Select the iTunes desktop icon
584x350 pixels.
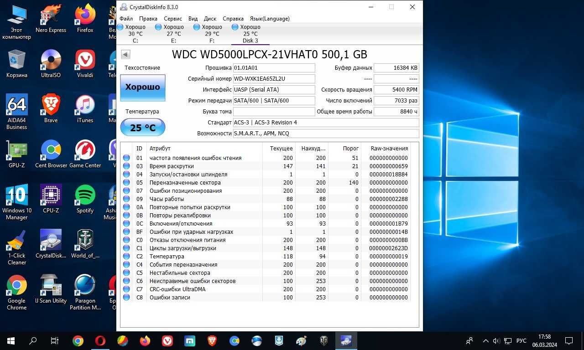pyautogui.click(x=85, y=109)
